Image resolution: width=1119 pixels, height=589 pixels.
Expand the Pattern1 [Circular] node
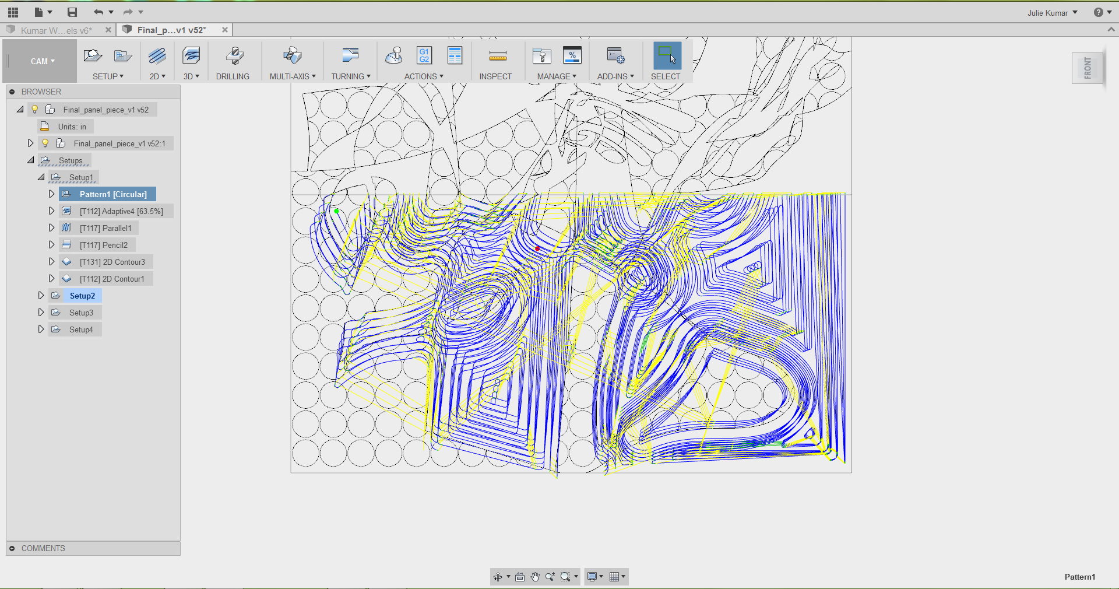point(51,194)
